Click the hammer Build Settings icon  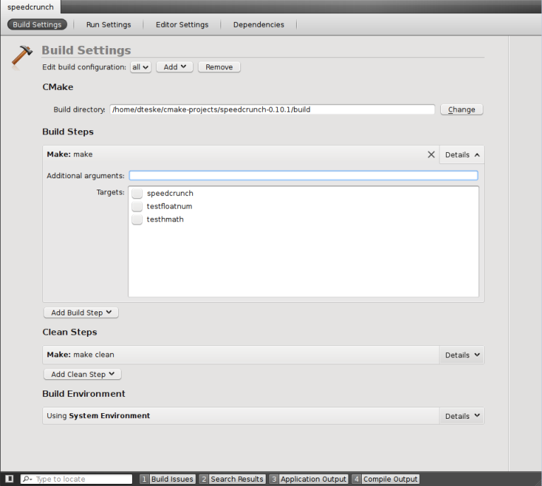click(21, 57)
